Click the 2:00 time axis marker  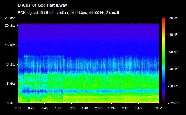coord(98,108)
